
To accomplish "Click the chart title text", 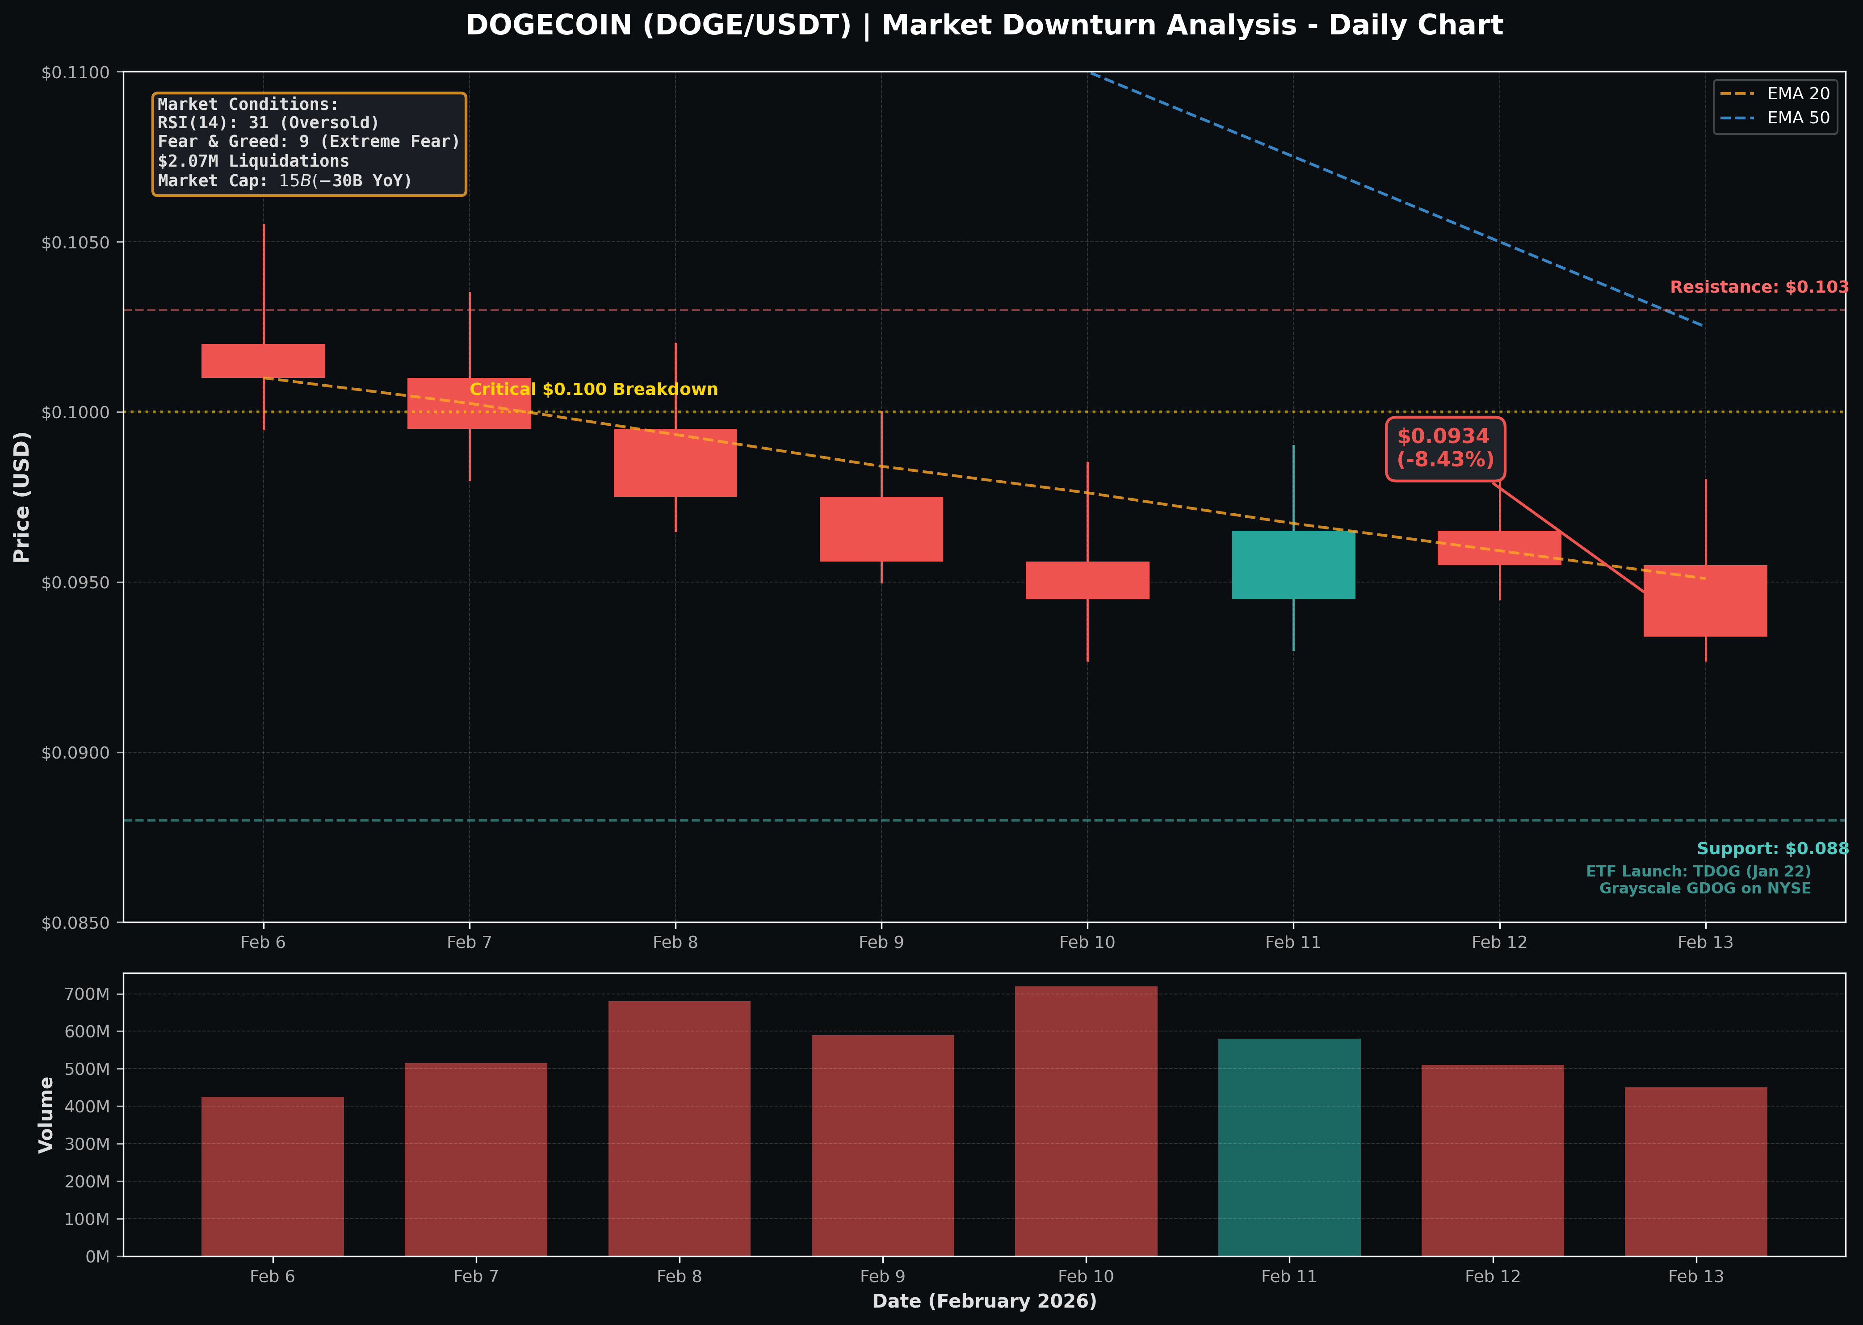I will coord(983,25).
